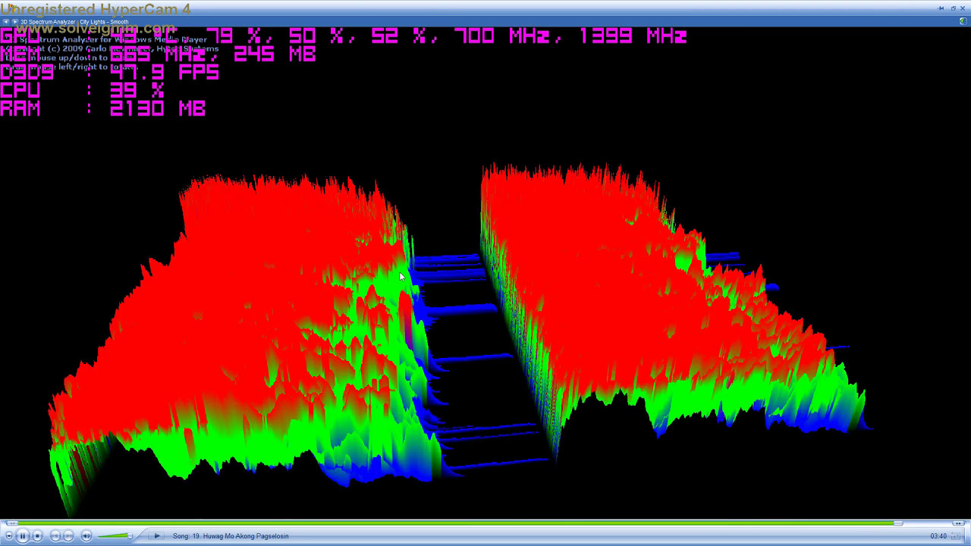Open the quick access dropdown beside pause

pos(9,536)
